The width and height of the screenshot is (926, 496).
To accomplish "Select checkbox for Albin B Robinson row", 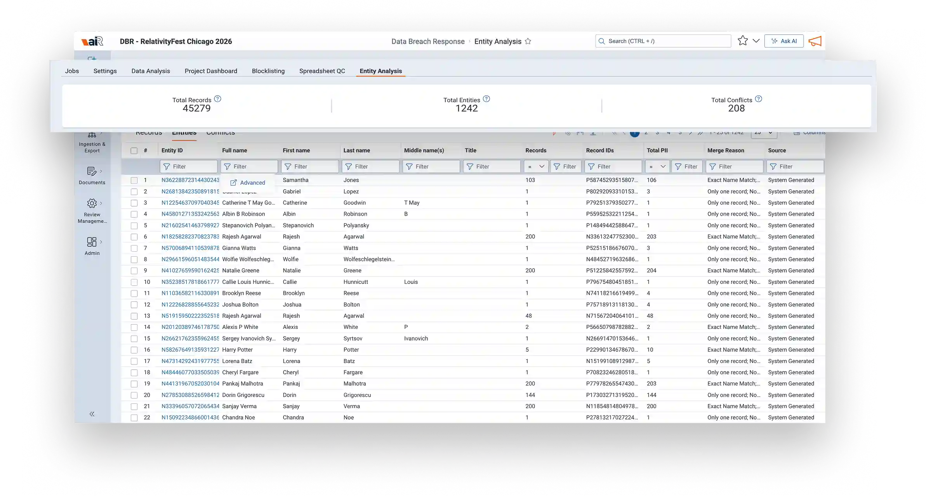I will point(134,214).
